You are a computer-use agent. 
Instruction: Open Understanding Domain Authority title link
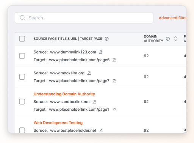[x=64, y=94]
